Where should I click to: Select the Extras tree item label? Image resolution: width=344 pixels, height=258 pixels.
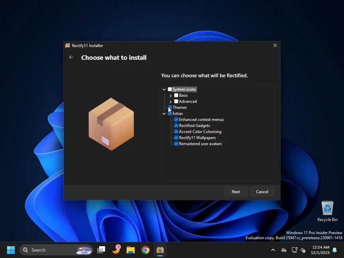coord(178,114)
